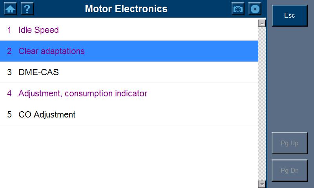Click the disc icon in the header
Viewport: 314px width, 188px height.
tap(255, 9)
